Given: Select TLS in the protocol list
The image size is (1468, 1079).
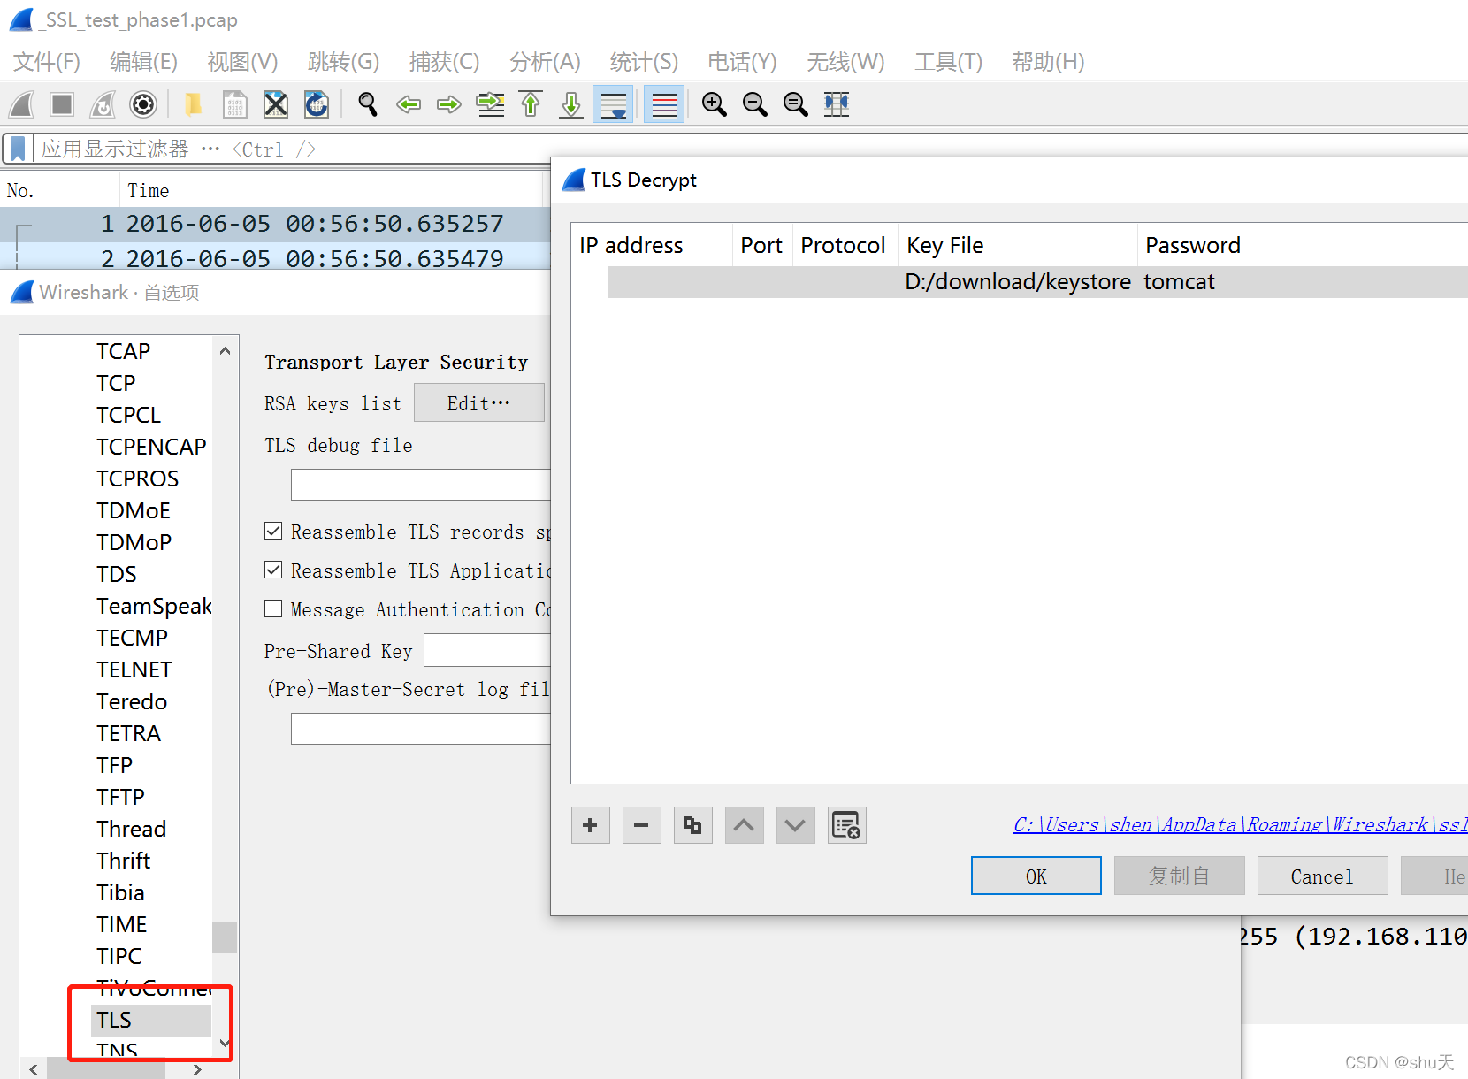Looking at the screenshot, I should tap(150, 1020).
